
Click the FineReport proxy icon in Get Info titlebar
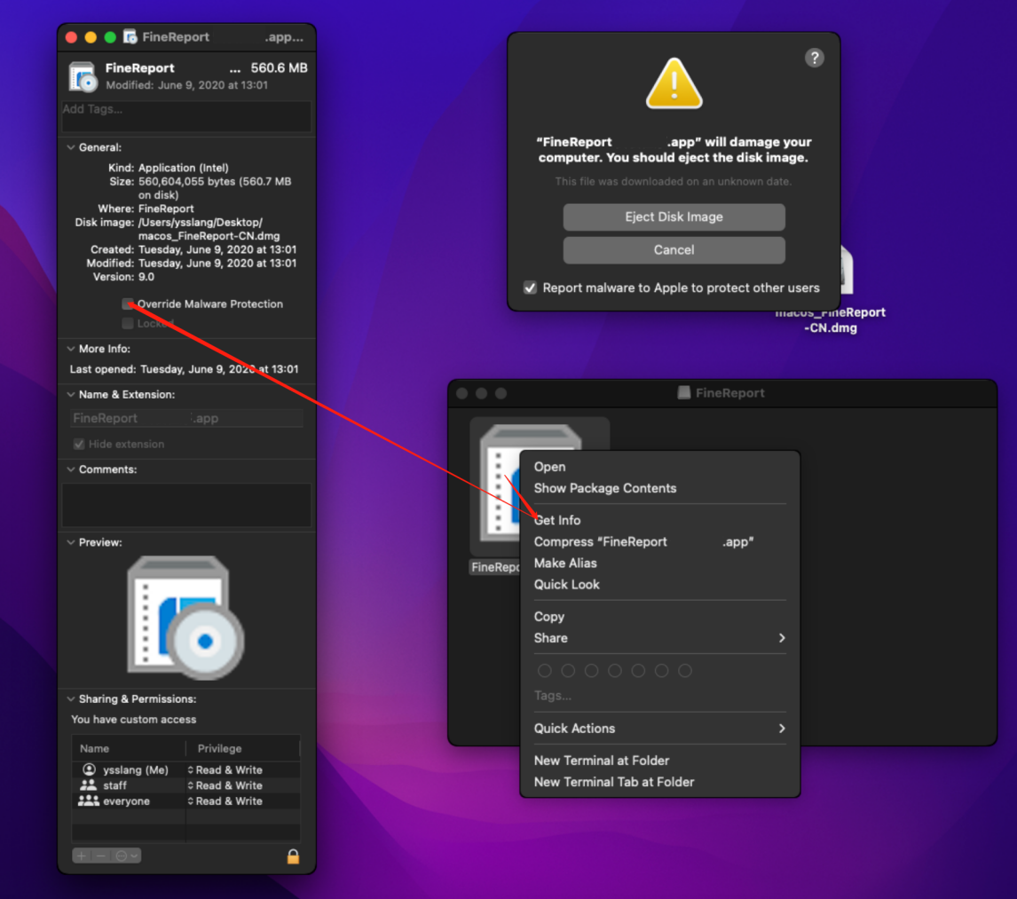point(129,37)
